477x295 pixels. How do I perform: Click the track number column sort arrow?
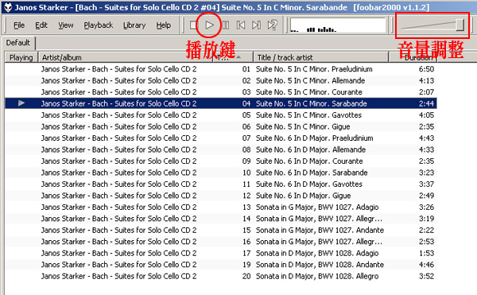click(238, 57)
